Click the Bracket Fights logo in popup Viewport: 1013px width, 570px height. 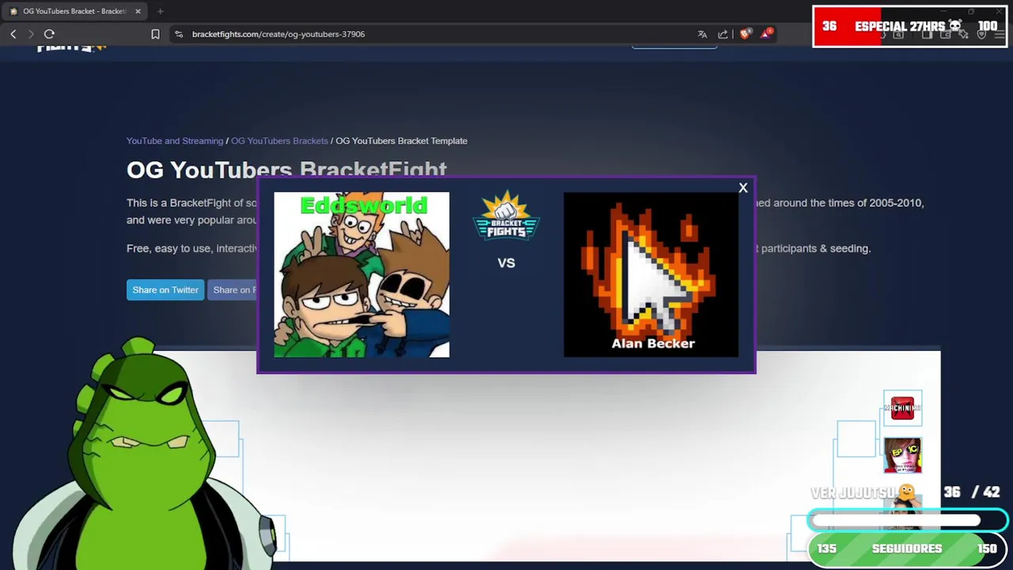(x=506, y=215)
